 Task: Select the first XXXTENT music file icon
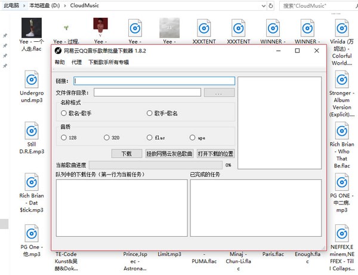204,28
